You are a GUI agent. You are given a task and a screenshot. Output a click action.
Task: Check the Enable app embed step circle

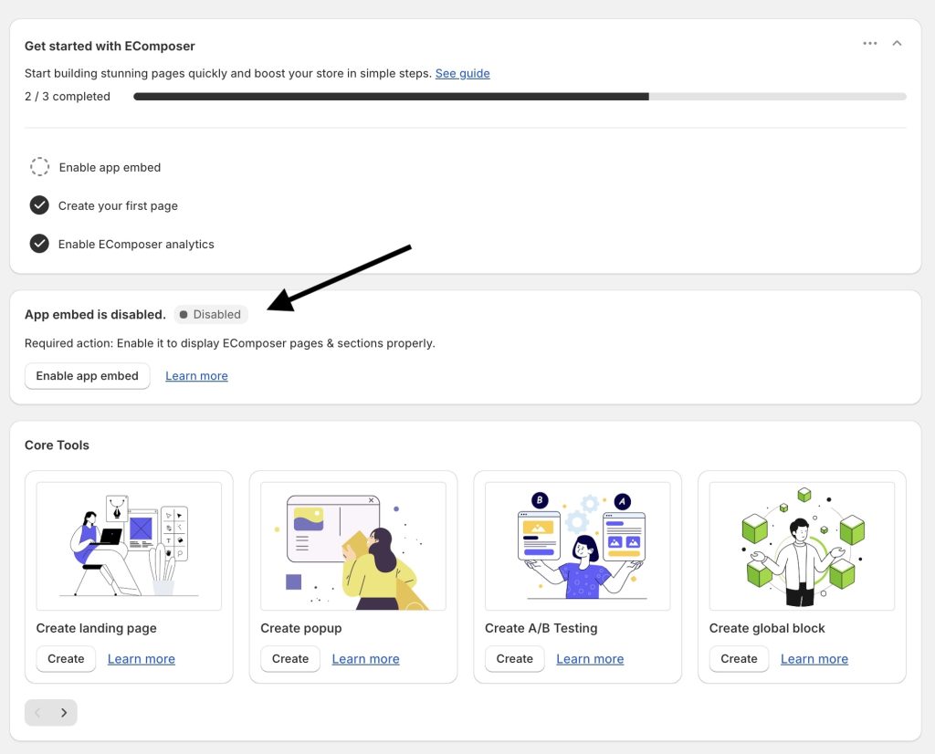[39, 167]
